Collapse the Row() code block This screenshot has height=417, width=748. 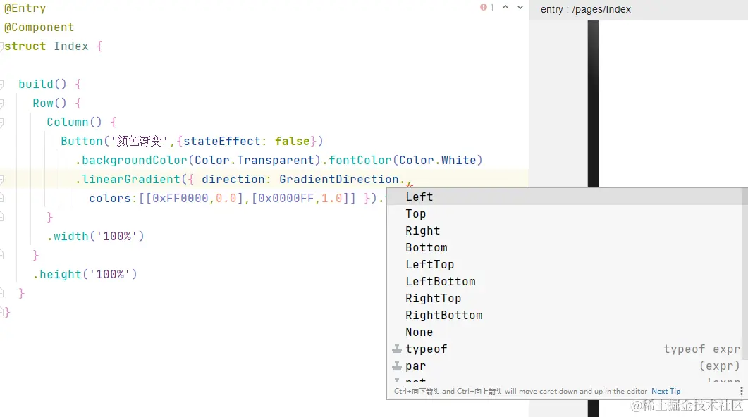[x=2, y=104]
